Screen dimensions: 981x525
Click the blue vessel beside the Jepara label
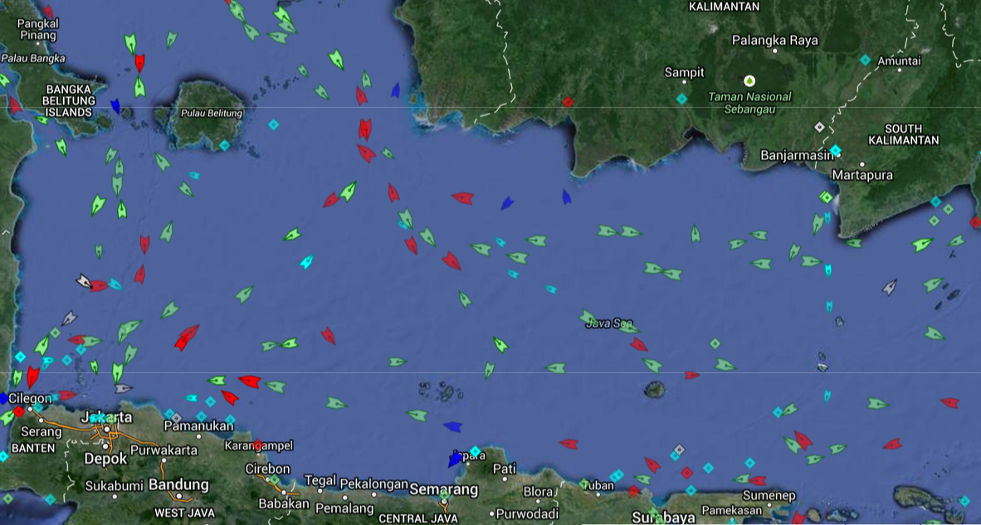[455, 459]
